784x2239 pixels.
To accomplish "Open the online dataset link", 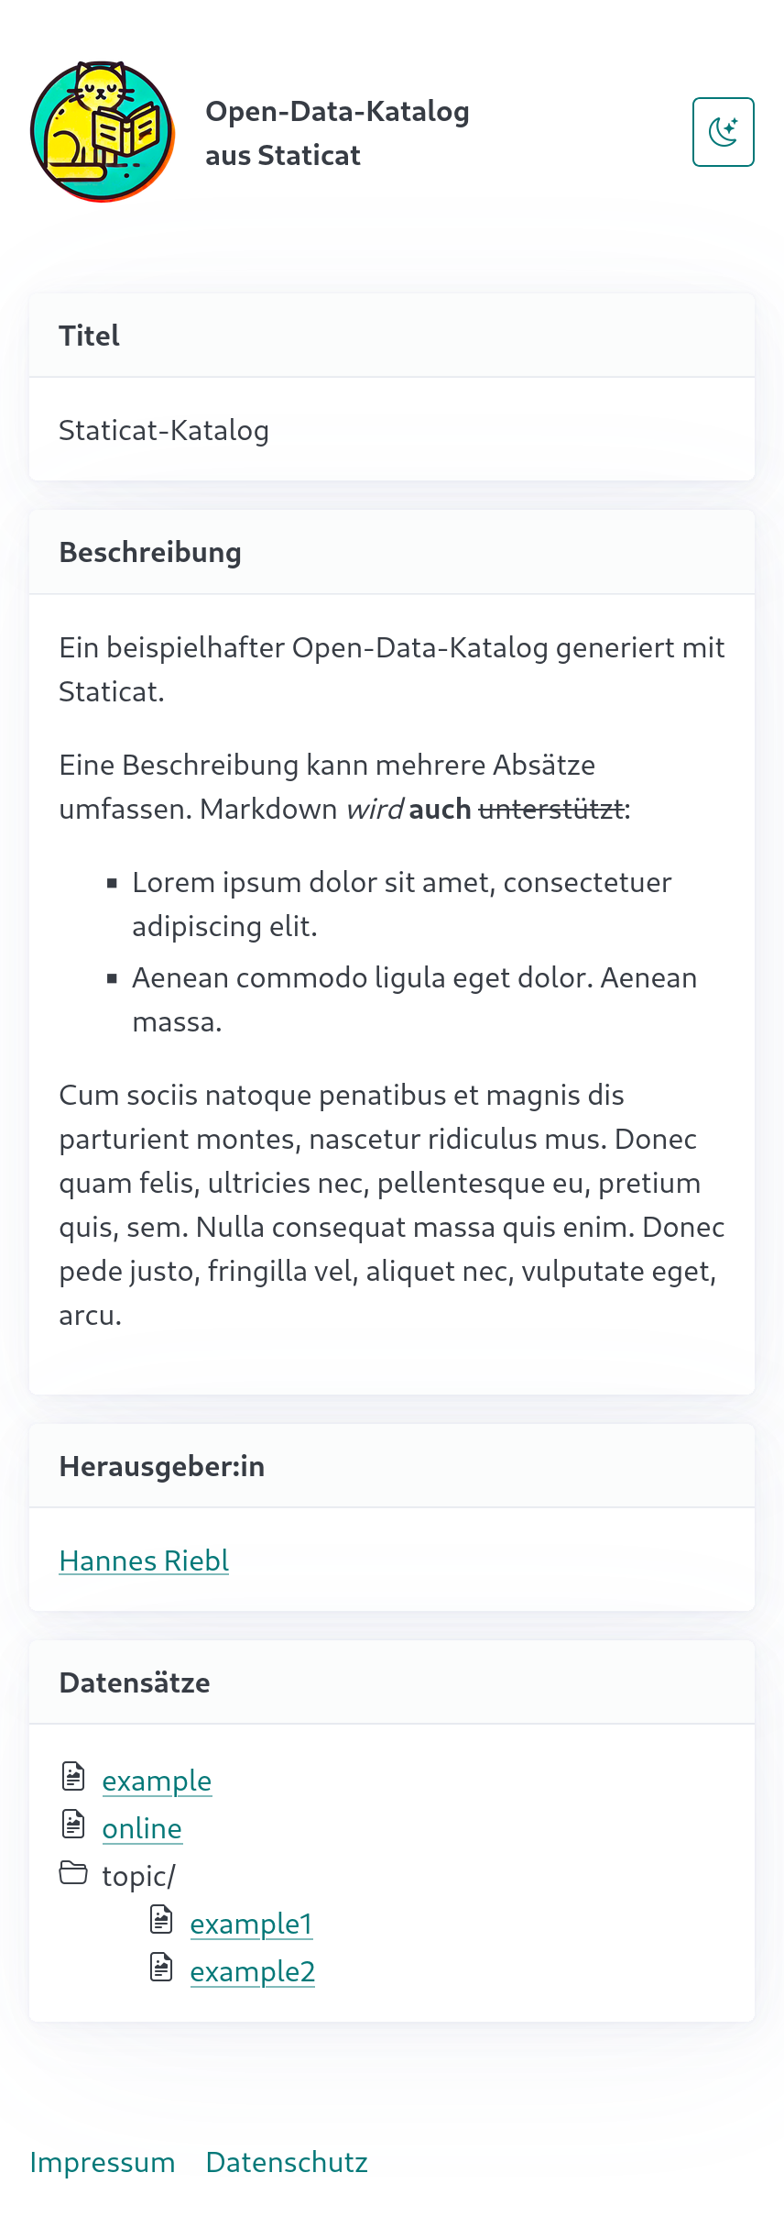I will coord(142,1828).
